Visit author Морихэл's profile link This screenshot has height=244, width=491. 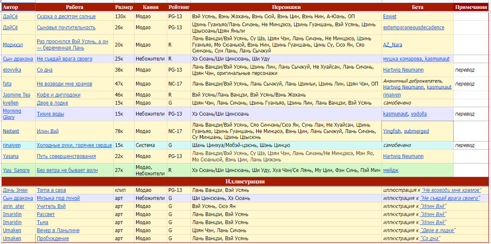13,44
